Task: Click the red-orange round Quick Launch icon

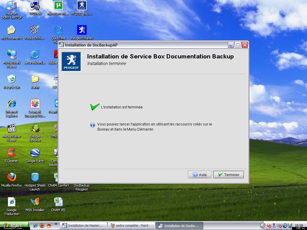Action: pyautogui.click(x=49, y=226)
